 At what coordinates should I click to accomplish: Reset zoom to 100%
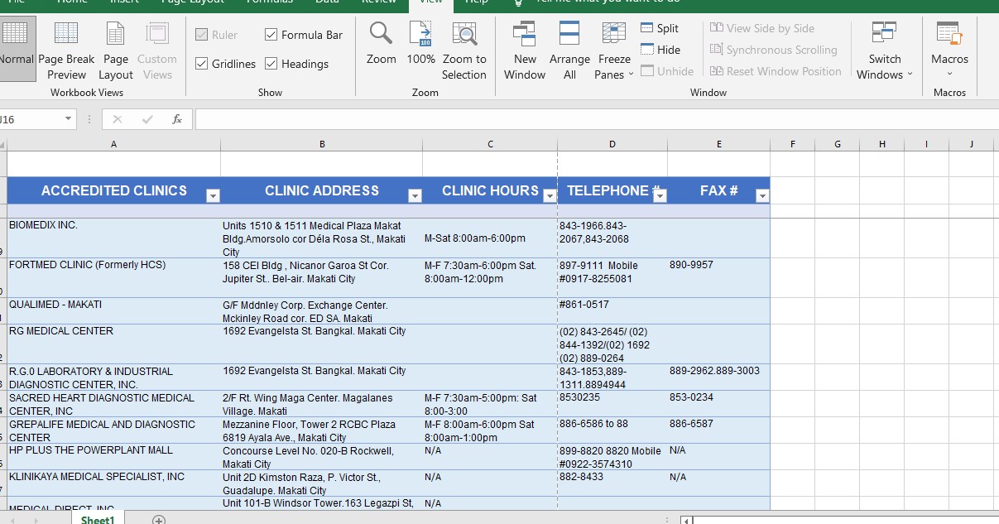point(421,44)
